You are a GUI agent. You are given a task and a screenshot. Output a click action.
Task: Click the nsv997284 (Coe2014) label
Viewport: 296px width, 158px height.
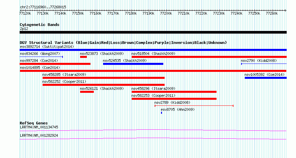coord(39,61)
